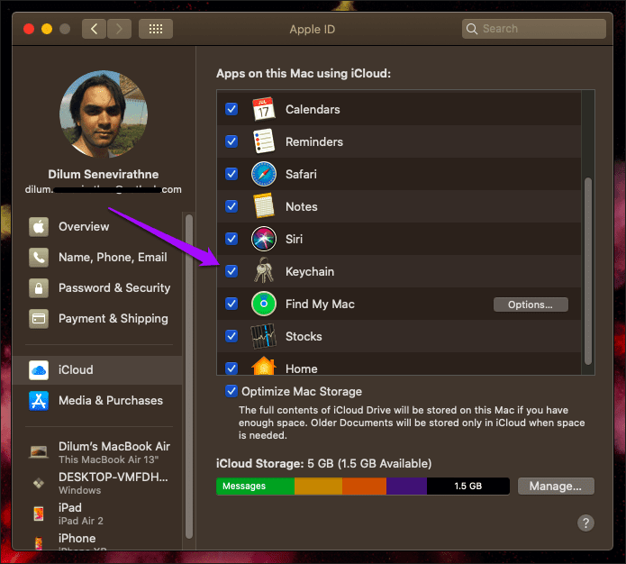Click the green Messages storage segment

(x=255, y=487)
